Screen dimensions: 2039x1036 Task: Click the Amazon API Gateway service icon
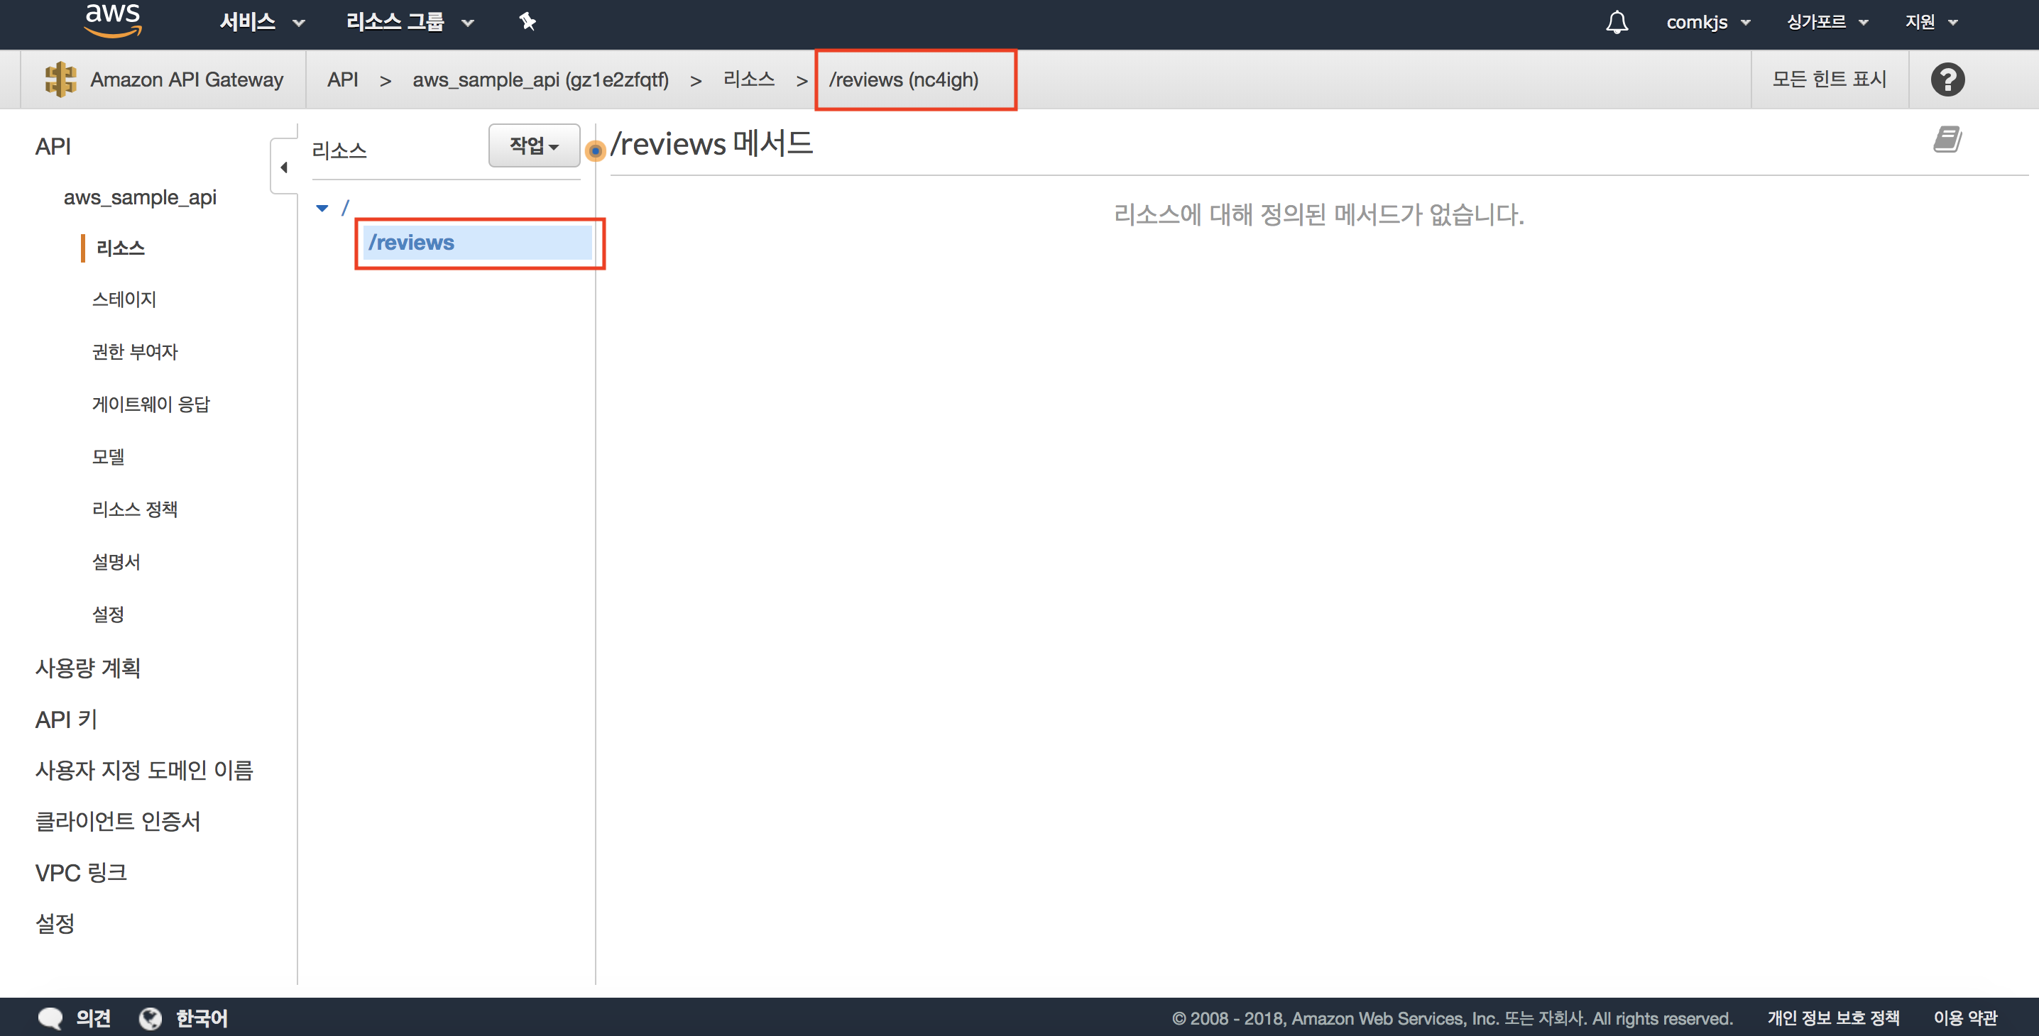[x=61, y=80]
